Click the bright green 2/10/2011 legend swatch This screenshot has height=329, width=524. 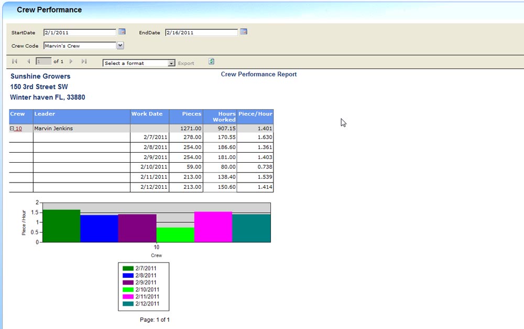[x=128, y=290]
